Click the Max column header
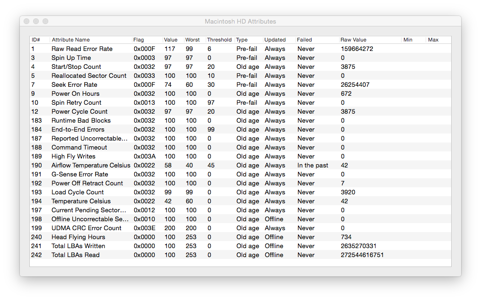Viewport: 481px width, 300px height. (x=438, y=40)
